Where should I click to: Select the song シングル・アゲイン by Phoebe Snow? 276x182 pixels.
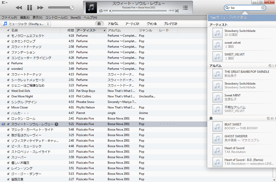tap(103, 102)
